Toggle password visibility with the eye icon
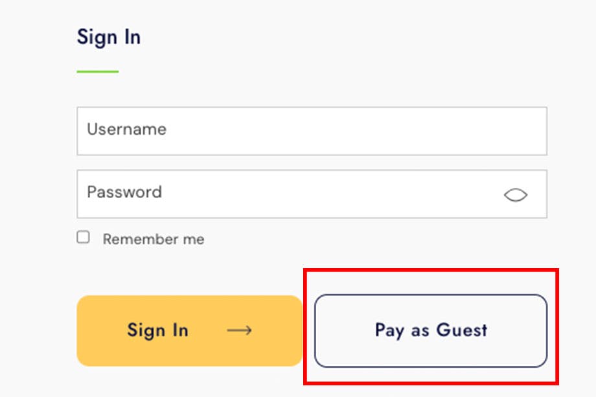This screenshot has height=397, width=596. 516,194
